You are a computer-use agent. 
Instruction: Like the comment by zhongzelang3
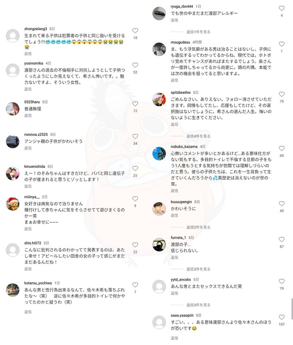(x=135, y=31)
